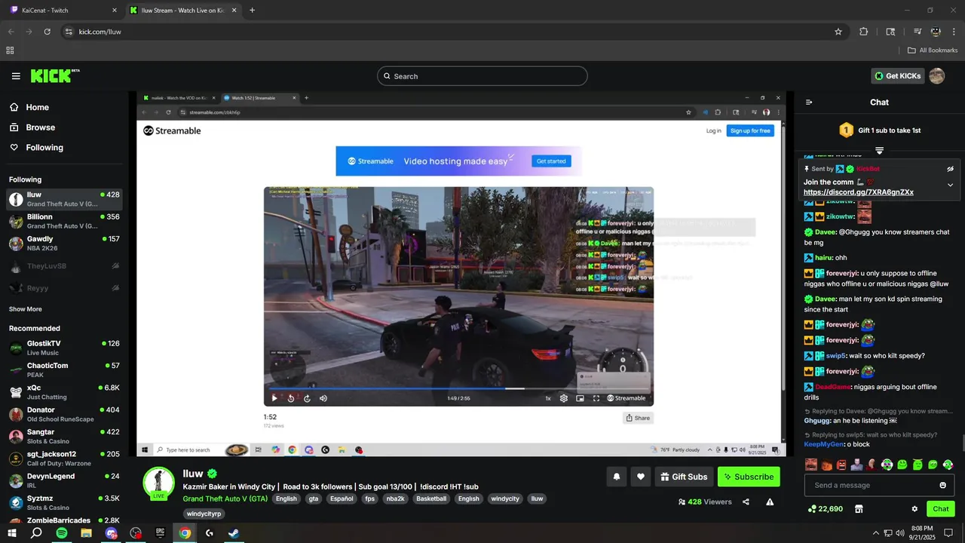Click the bell notification button for lluw
This screenshot has width=965, height=543.
tap(617, 477)
